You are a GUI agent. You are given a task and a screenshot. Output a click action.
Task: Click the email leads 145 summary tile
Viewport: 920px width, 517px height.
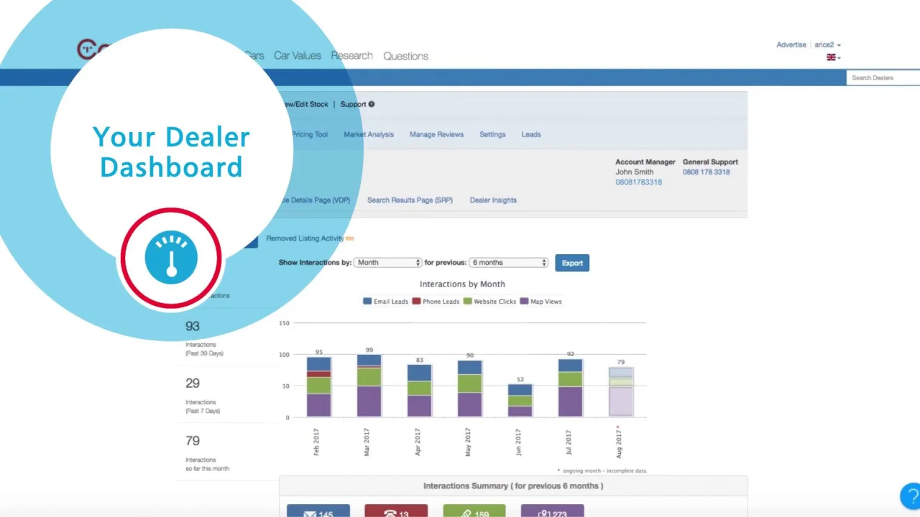(x=318, y=511)
